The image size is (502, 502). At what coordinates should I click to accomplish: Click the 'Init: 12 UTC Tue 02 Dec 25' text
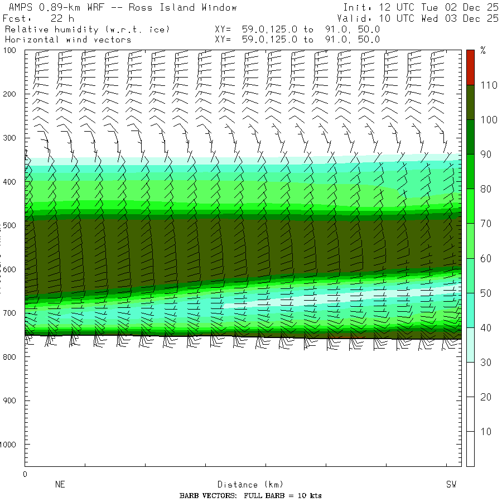pyautogui.click(x=421, y=7)
